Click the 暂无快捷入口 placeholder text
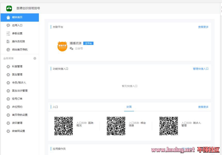Viewport: 222px width, 155px height. coord(130,86)
